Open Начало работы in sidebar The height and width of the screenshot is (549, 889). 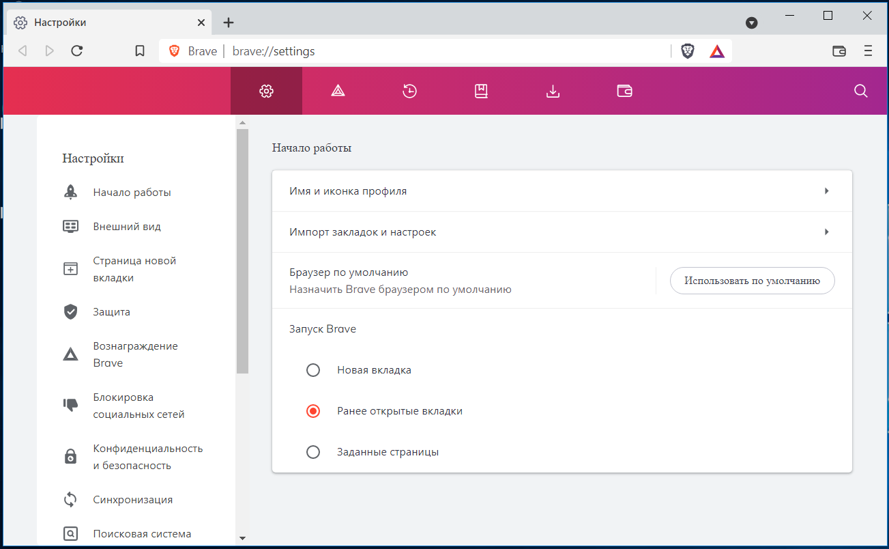tap(132, 193)
